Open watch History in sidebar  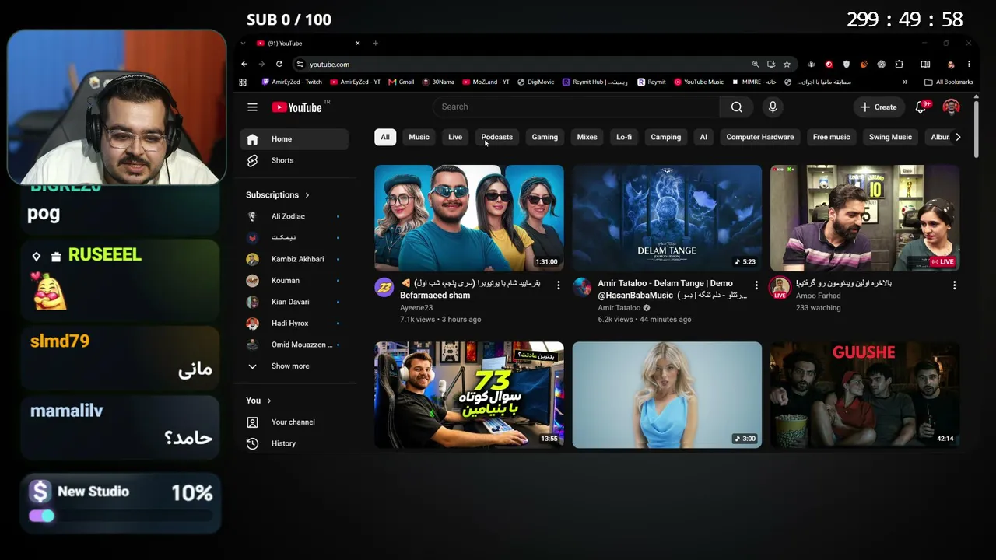(x=295, y=443)
